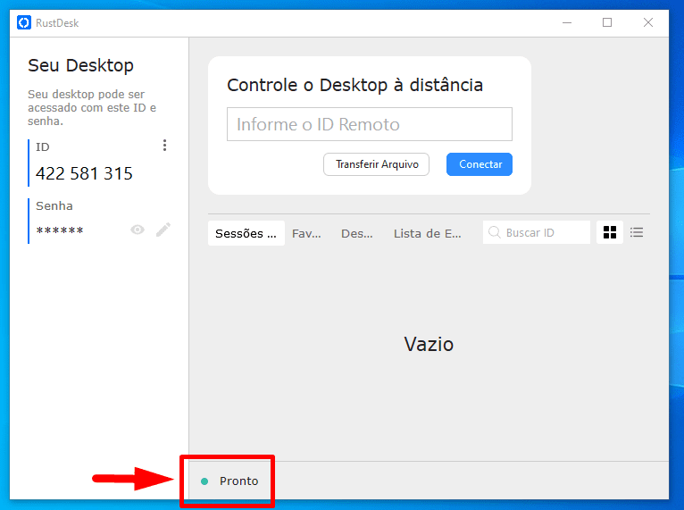The height and width of the screenshot is (510, 684).
Task: Click the search magnifier icon
Action: [x=495, y=233]
